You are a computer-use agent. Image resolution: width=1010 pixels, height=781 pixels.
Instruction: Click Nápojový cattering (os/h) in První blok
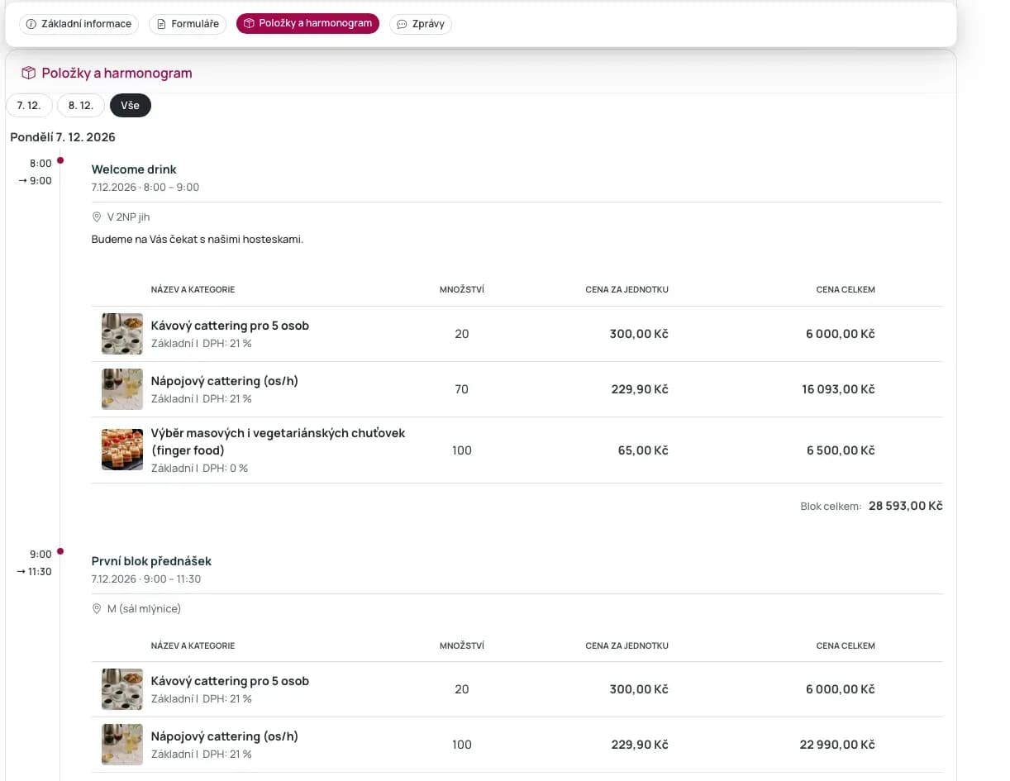tap(225, 736)
